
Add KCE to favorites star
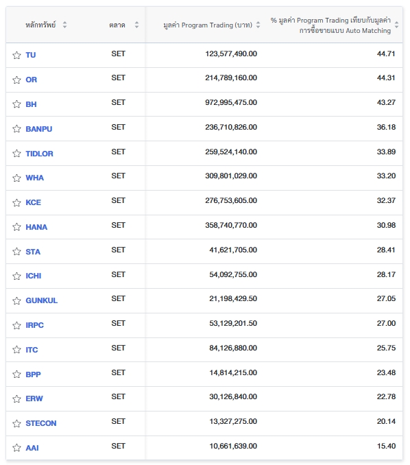click(16, 202)
